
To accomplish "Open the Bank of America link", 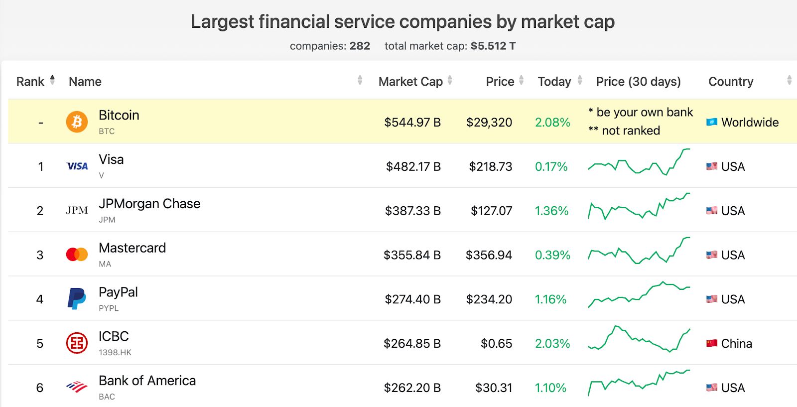I will pyautogui.click(x=147, y=381).
